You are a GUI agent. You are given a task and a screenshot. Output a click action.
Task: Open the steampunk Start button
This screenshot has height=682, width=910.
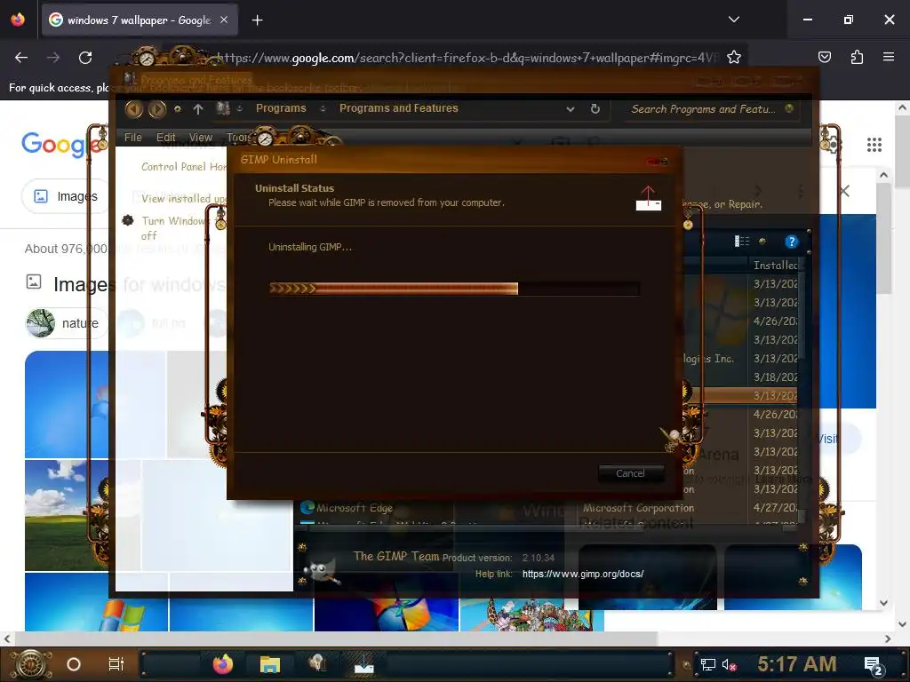point(30,664)
